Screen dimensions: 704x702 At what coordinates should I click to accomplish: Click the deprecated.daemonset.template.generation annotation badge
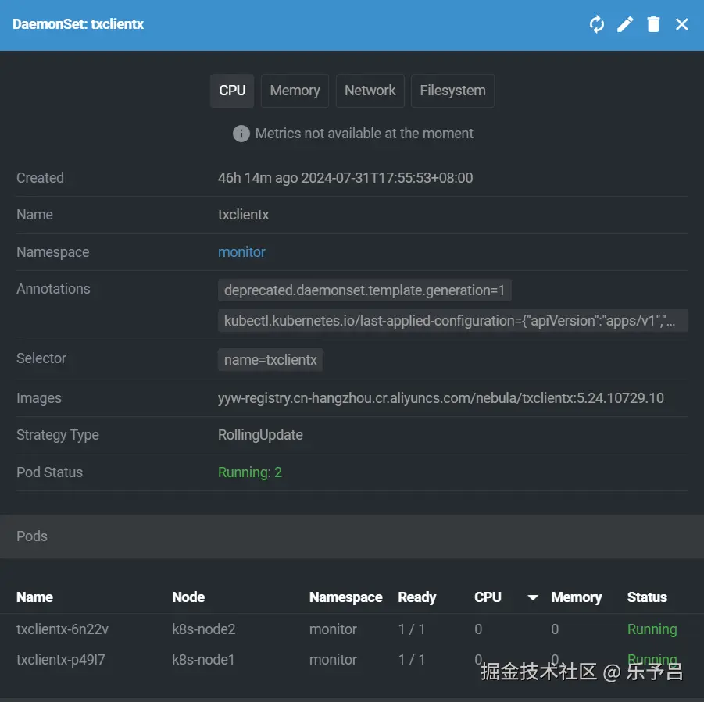[x=364, y=290]
